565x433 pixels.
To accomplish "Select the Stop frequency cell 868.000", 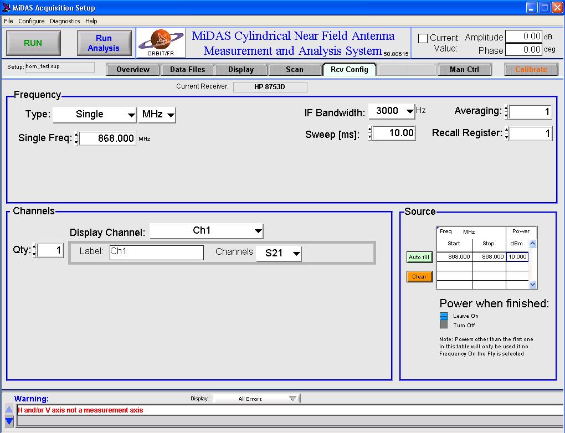I will point(489,257).
